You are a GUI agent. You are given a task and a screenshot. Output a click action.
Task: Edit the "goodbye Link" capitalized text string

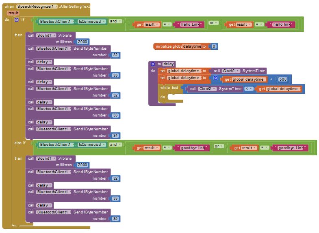point(291,148)
